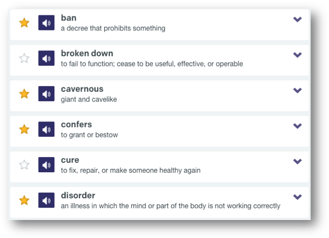Unstar the word ban
Image resolution: width=329 pixels, height=238 pixels.
24,23
